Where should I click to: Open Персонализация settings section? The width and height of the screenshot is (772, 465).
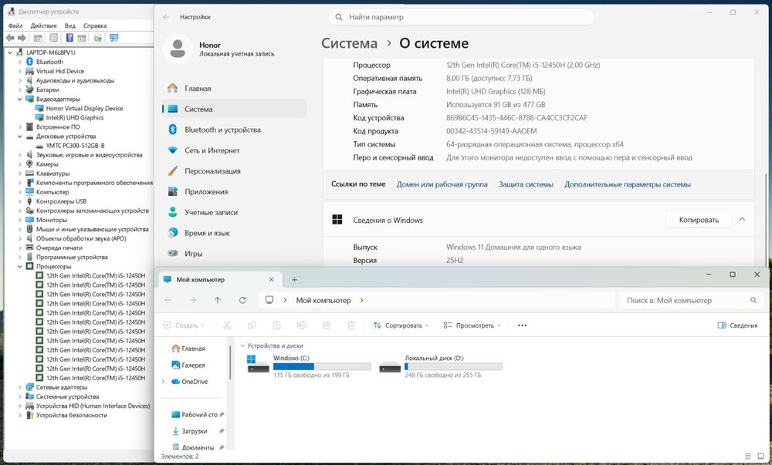pos(235,171)
